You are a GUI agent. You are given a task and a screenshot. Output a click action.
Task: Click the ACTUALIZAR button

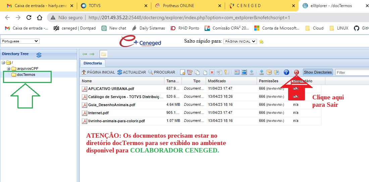[x=131, y=72]
